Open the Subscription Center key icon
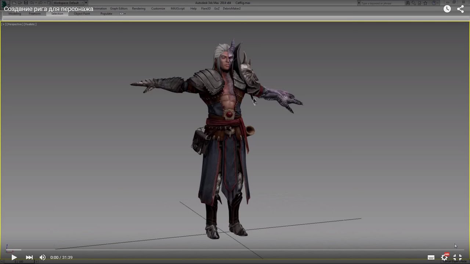The image size is (470, 264). [x=414, y=3]
